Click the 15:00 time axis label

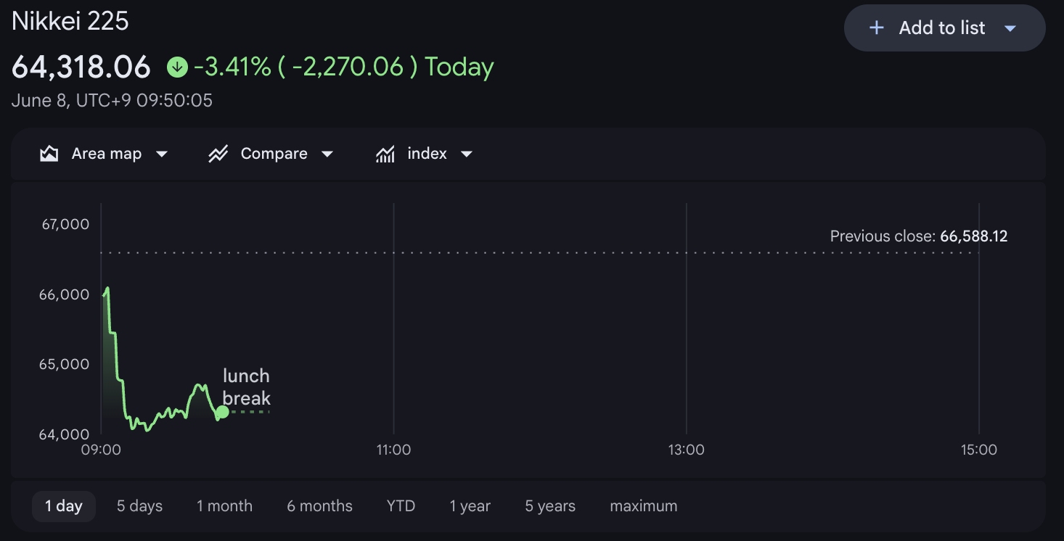(979, 450)
